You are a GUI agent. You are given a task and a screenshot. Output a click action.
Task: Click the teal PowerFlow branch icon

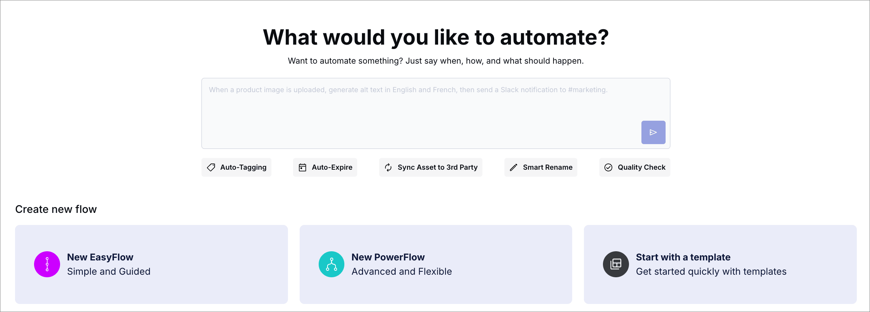point(332,264)
